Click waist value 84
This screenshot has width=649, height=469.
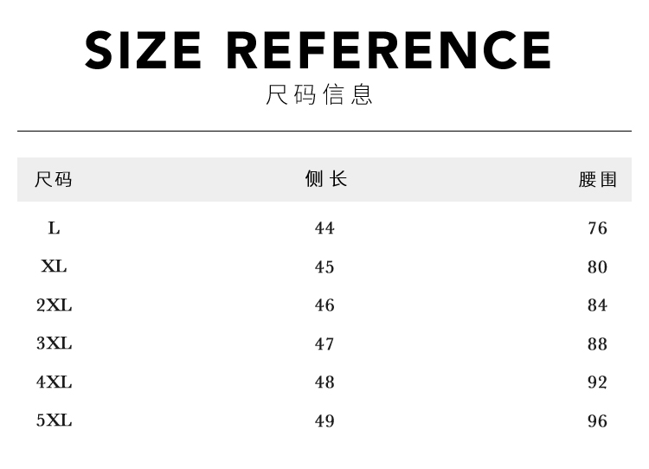(x=597, y=305)
